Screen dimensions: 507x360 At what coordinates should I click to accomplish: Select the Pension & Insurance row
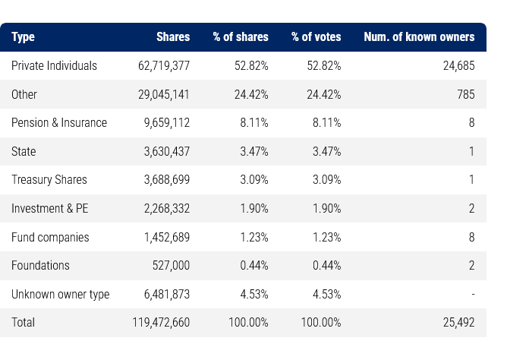pyautogui.click(x=59, y=123)
